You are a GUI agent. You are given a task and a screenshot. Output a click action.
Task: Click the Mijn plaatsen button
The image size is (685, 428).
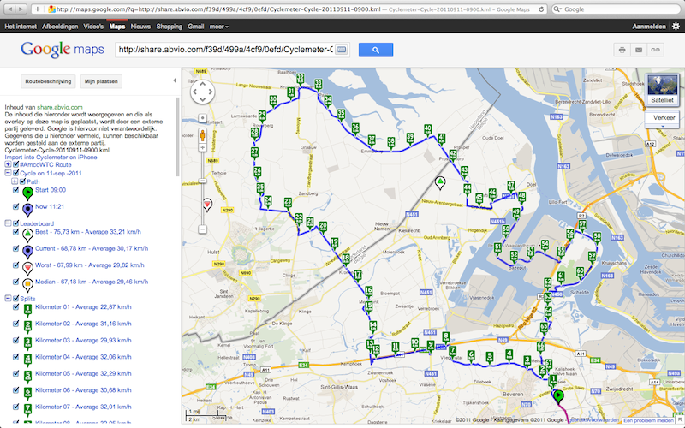(101, 81)
